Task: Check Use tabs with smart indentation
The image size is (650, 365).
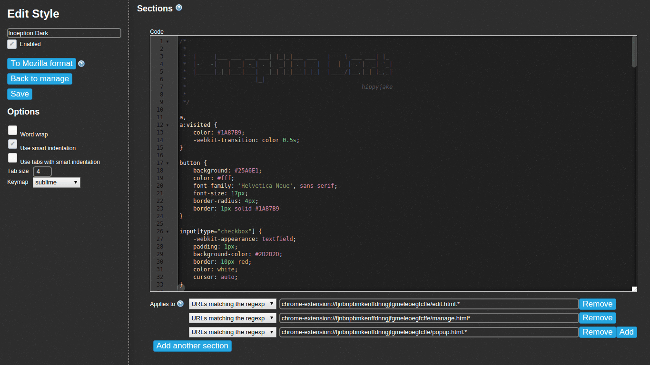Action: coord(13,158)
